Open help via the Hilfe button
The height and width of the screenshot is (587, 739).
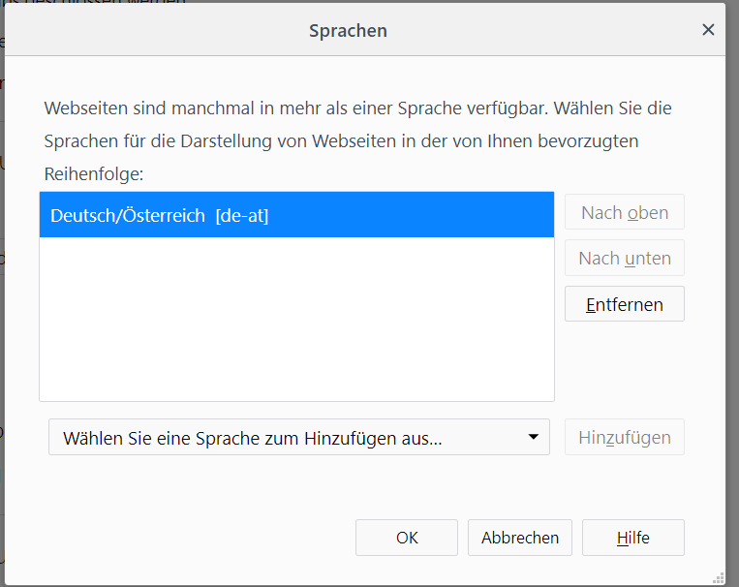click(x=633, y=538)
